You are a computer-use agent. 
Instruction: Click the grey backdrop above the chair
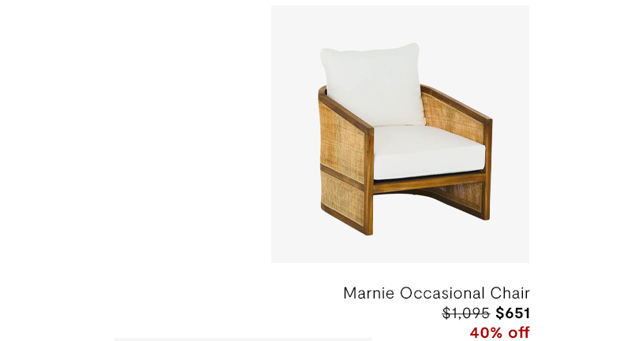[x=400, y=22]
